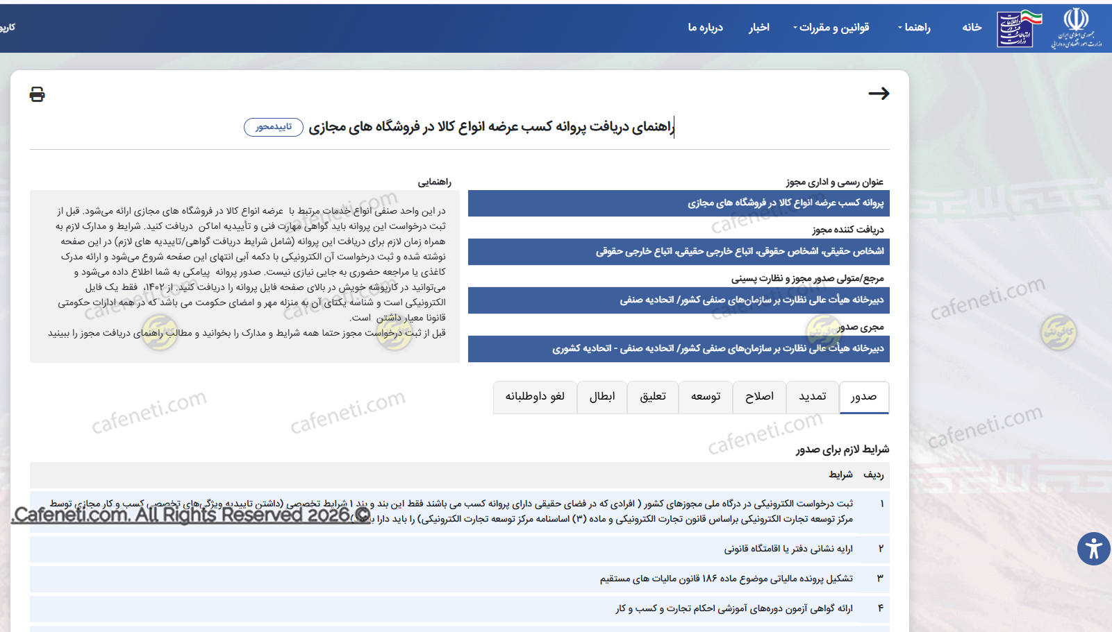Select row ۱ ثبت درخواست الکترونیکی
The width and height of the screenshot is (1112, 632).
pyautogui.click(x=459, y=511)
